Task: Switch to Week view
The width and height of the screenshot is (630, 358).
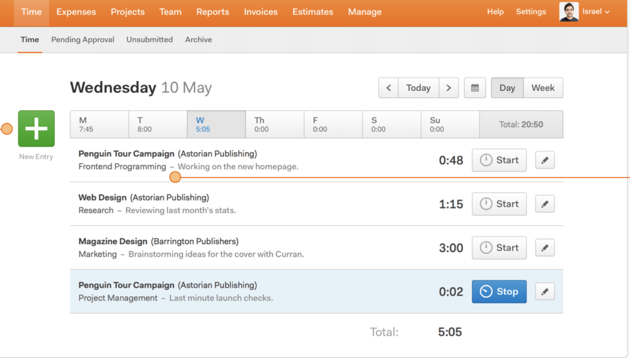Action: click(543, 87)
